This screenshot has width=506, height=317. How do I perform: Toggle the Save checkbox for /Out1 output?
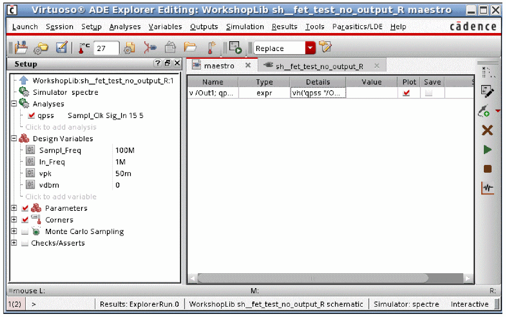pos(429,93)
